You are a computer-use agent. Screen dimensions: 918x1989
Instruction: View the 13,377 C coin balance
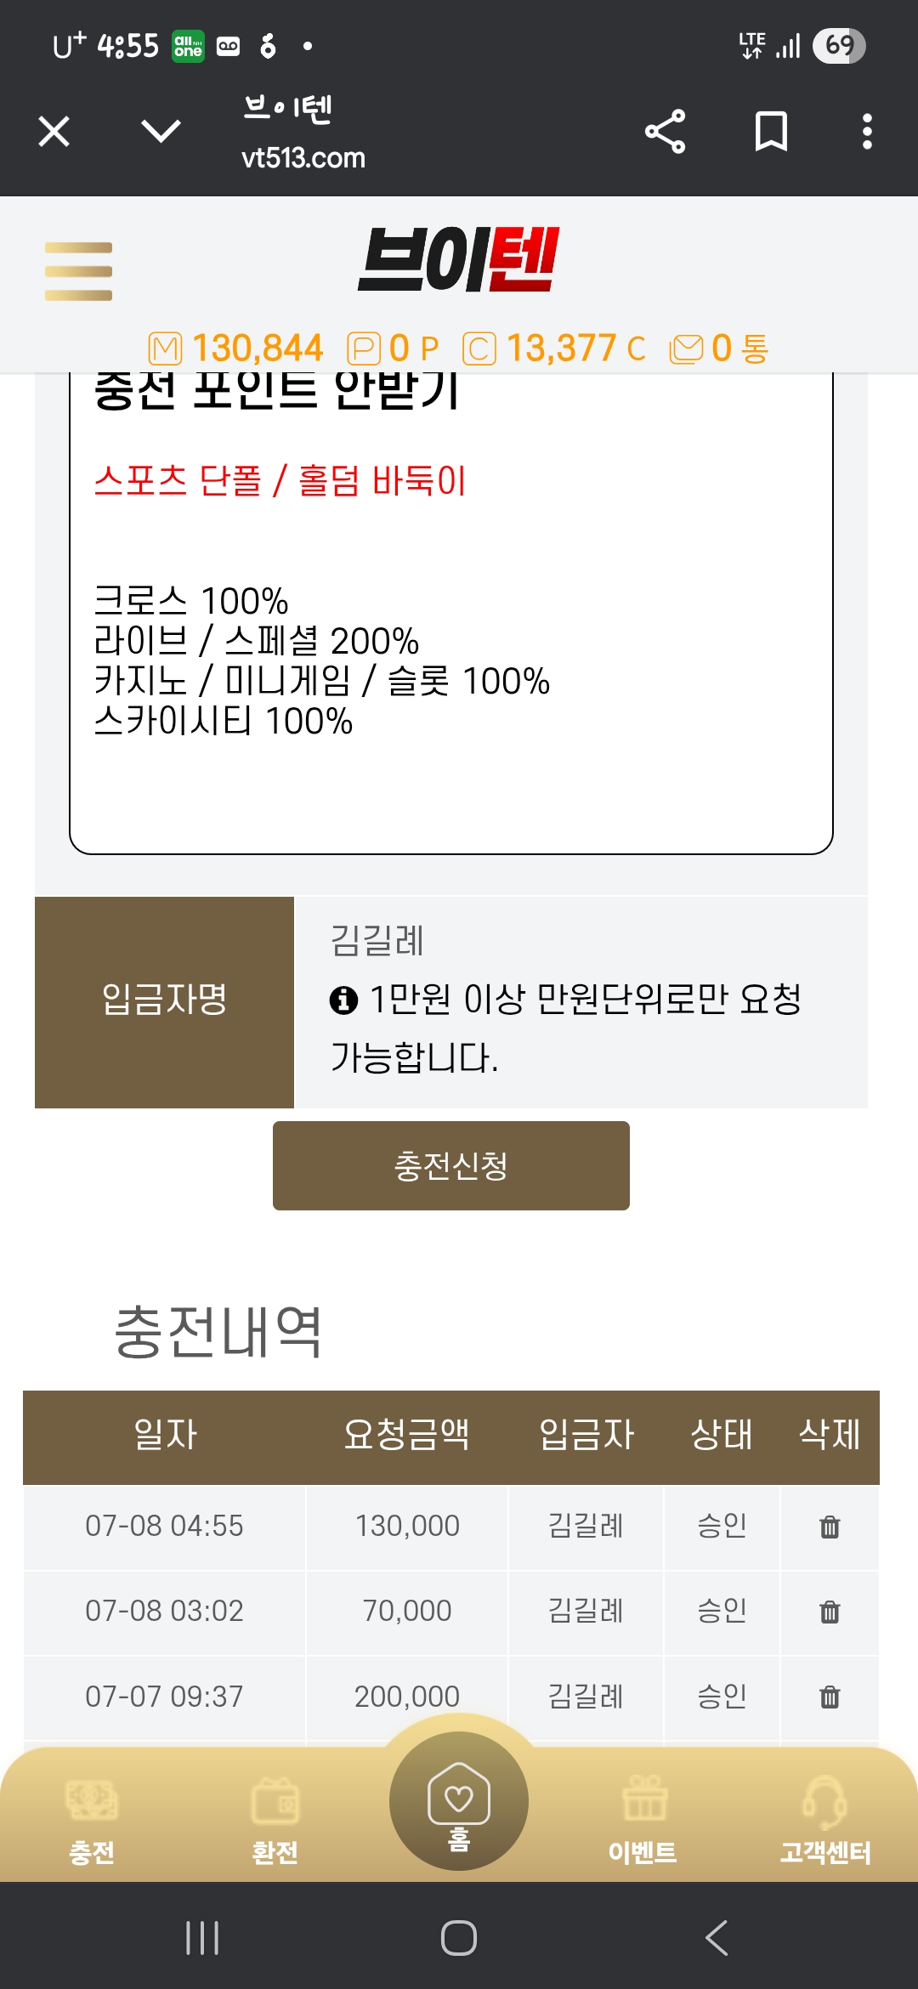(554, 348)
